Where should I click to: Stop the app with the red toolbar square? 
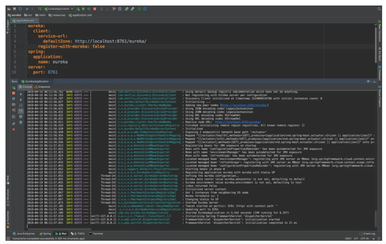pyautogui.click(x=95, y=9)
